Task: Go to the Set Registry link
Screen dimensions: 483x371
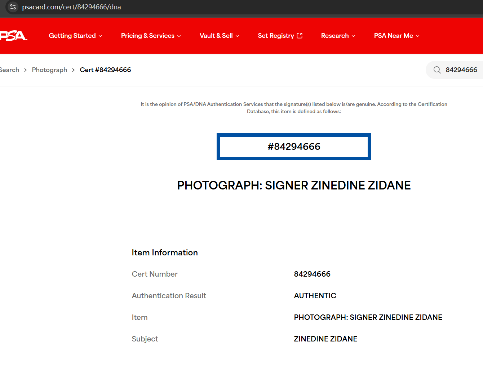Action: tap(276, 36)
